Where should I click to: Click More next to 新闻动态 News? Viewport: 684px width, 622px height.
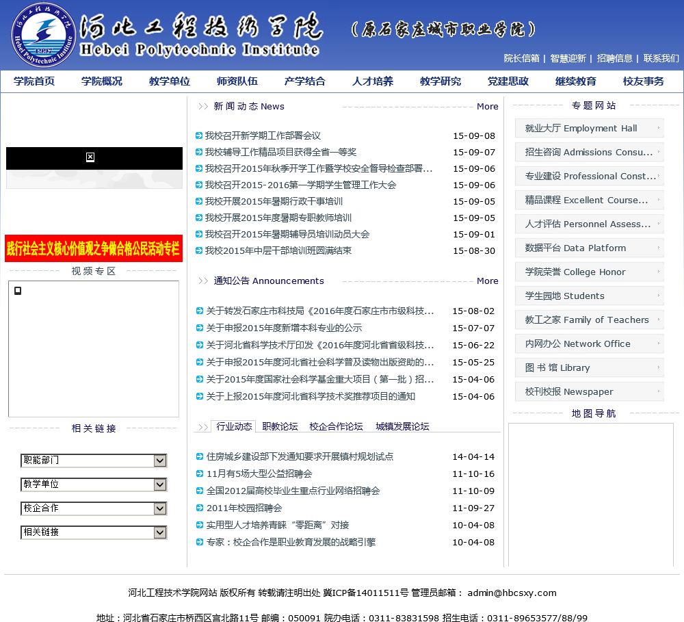click(487, 107)
